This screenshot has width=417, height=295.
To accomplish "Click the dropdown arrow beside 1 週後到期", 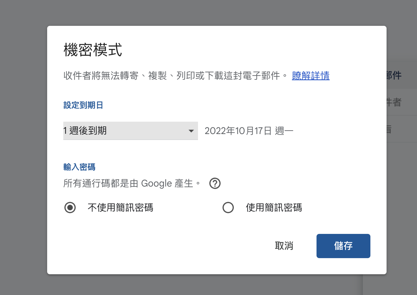I will click(x=191, y=131).
